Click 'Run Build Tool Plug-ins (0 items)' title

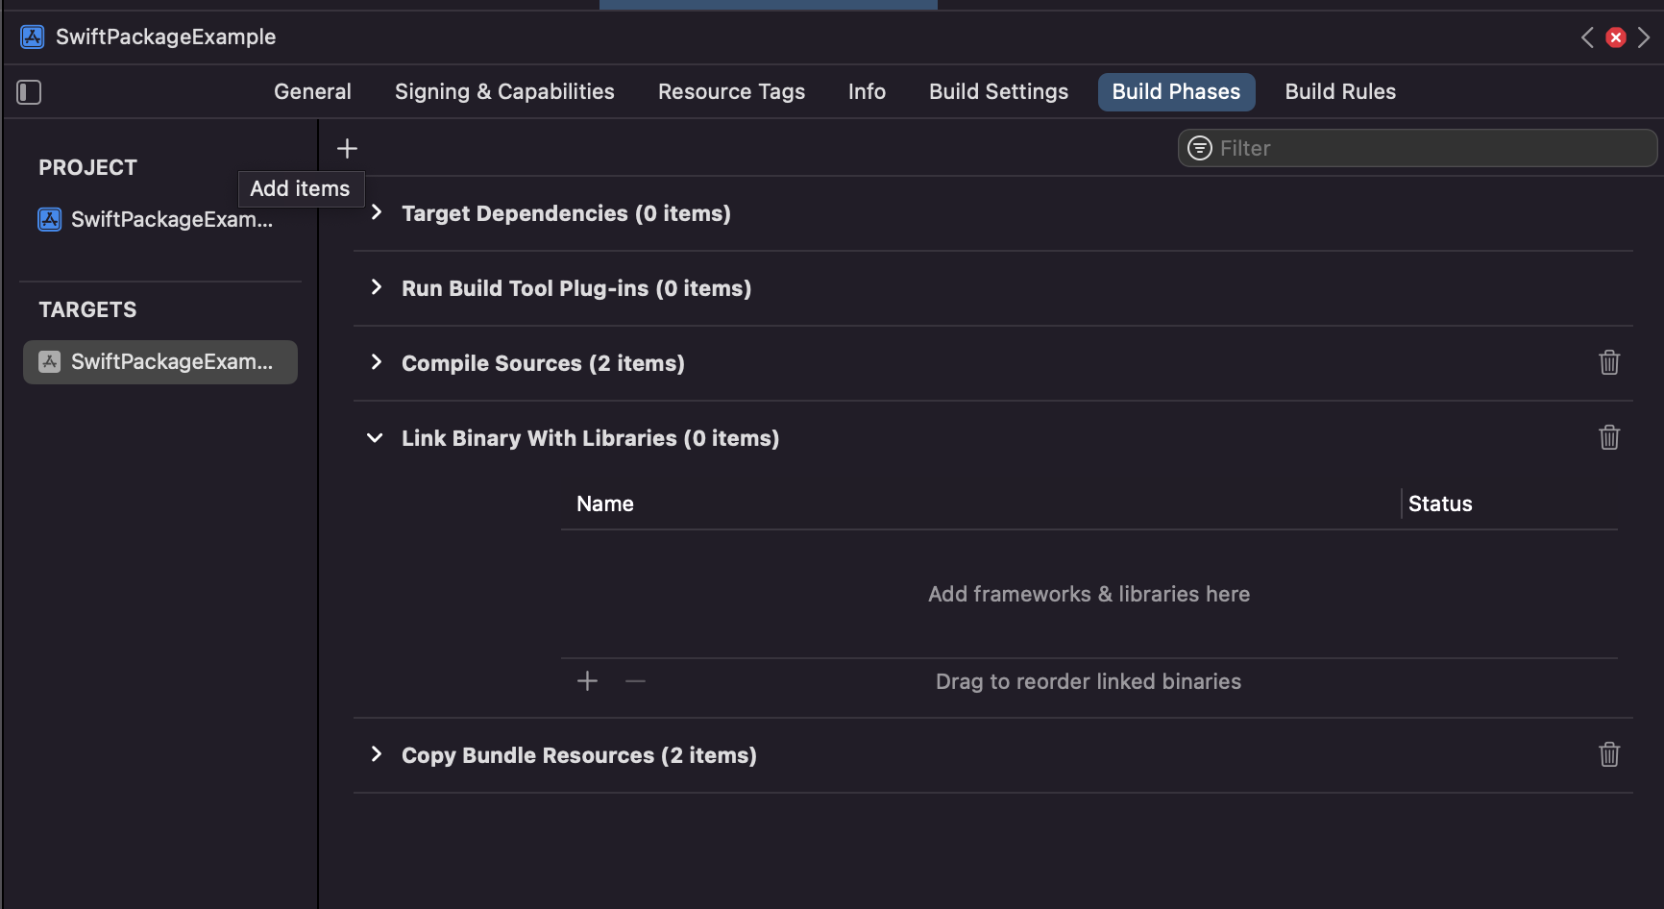pyautogui.click(x=576, y=288)
